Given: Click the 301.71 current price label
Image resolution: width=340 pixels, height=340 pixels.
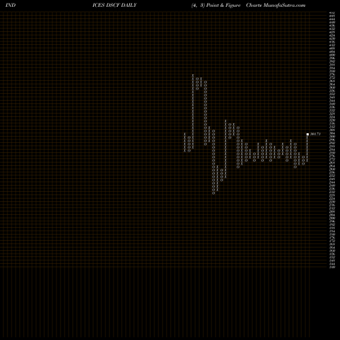Looking at the screenshot, I should tap(315, 134).
